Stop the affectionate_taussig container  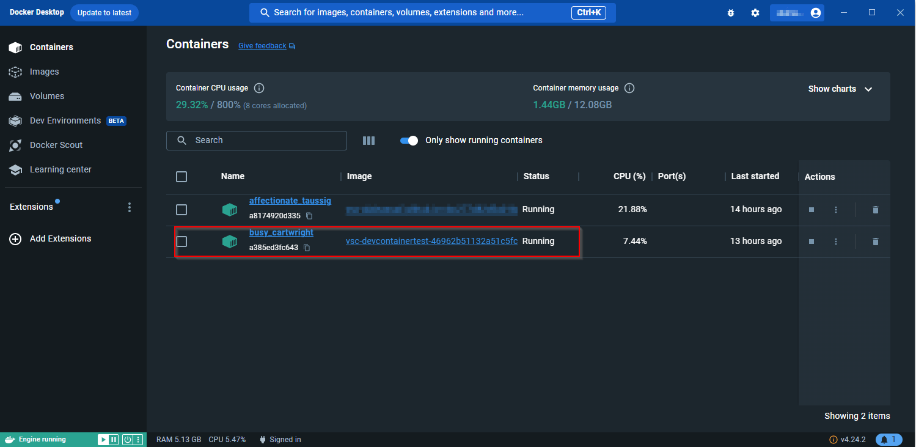coord(812,210)
